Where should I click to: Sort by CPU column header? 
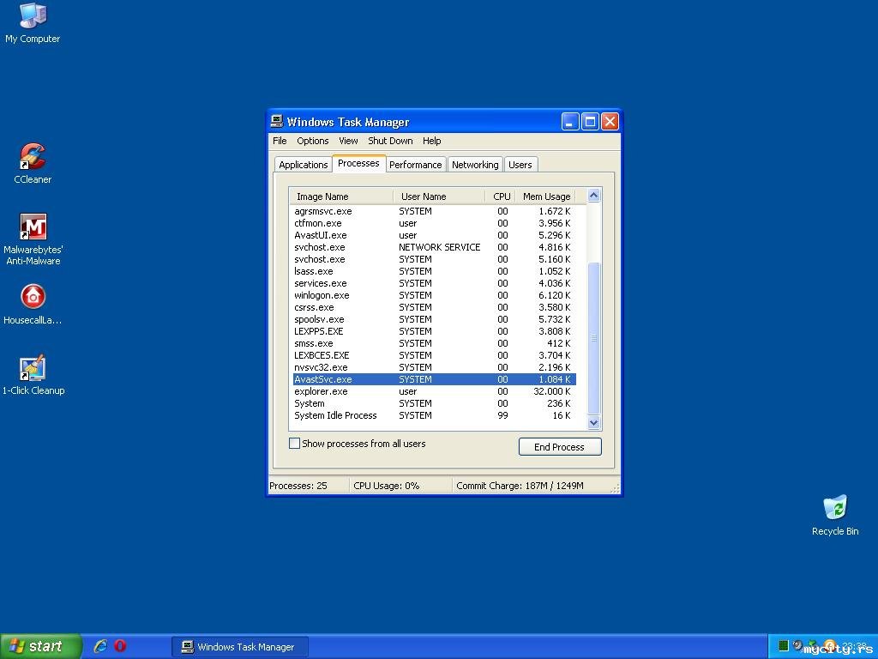point(501,196)
